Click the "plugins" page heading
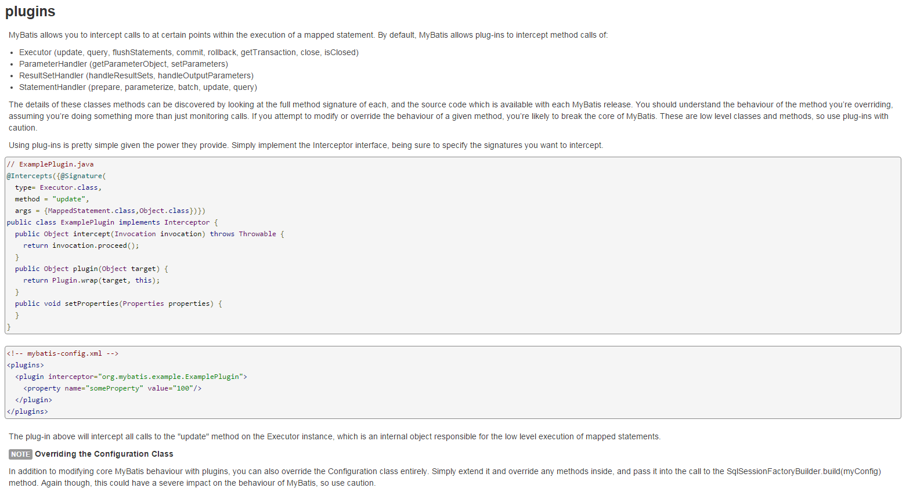The height and width of the screenshot is (495, 906). coord(30,12)
